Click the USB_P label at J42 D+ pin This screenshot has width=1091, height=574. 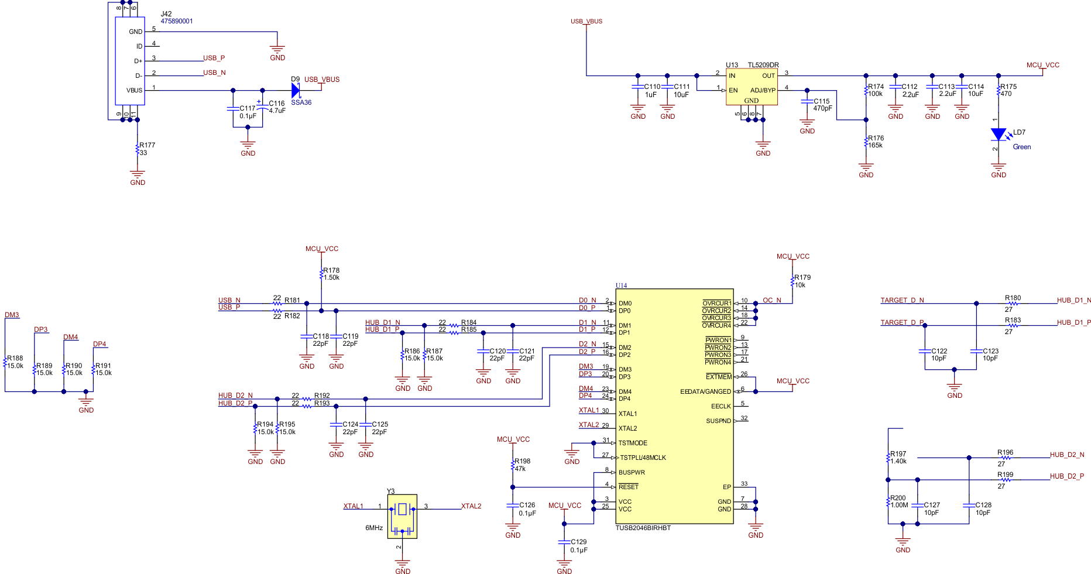click(214, 58)
